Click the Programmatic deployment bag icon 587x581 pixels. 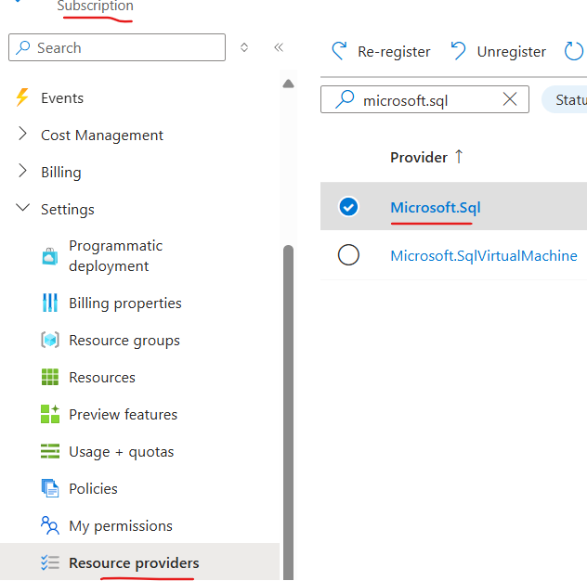click(50, 256)
